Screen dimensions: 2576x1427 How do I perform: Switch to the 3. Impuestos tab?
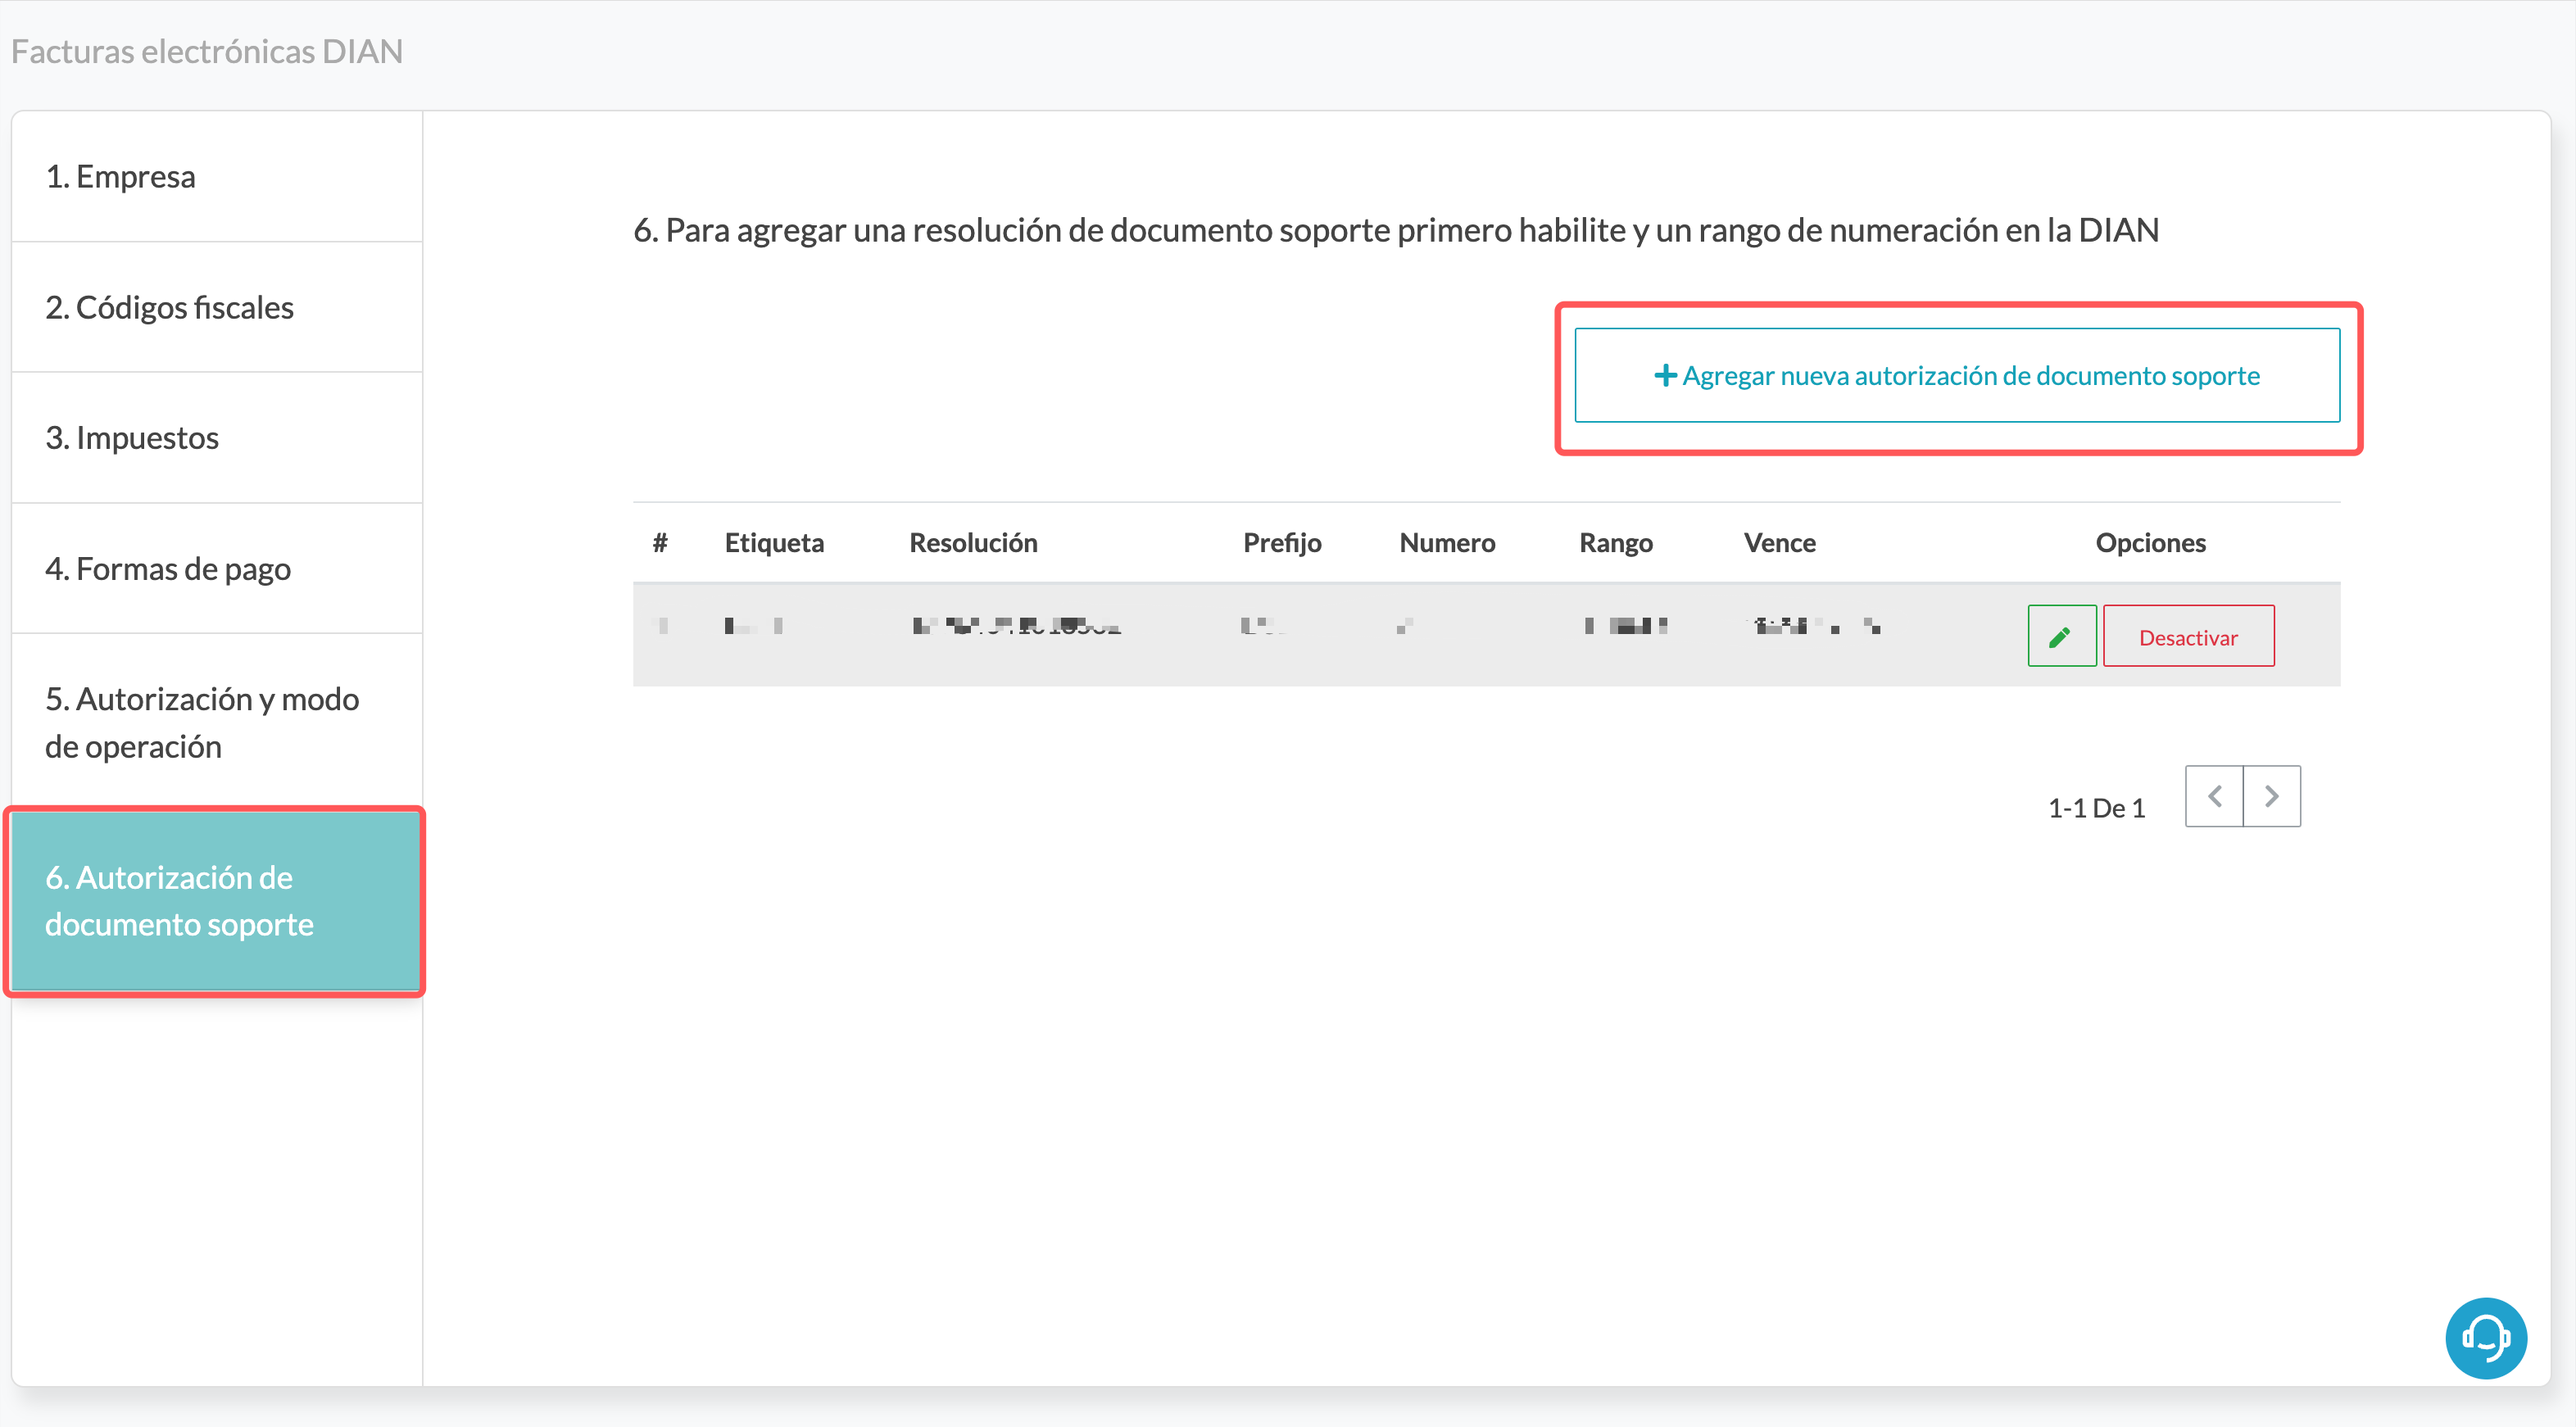click(x=217, y=437)
